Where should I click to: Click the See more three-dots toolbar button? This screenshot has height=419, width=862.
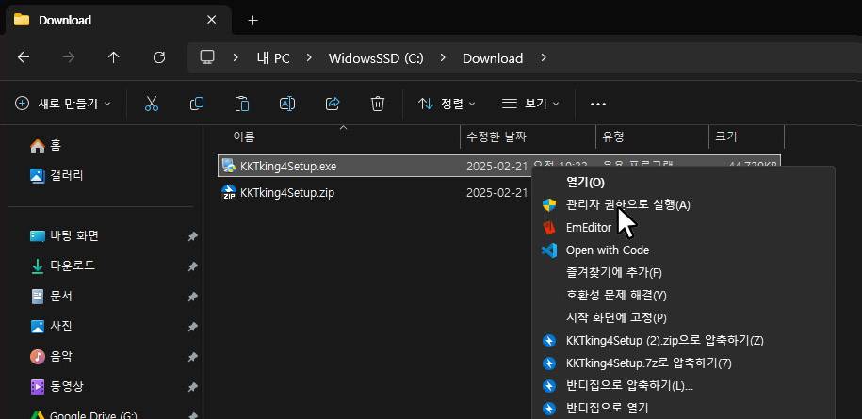point(597,104)
